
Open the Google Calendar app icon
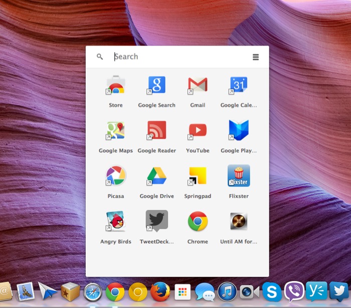click(x=238, y=85)
